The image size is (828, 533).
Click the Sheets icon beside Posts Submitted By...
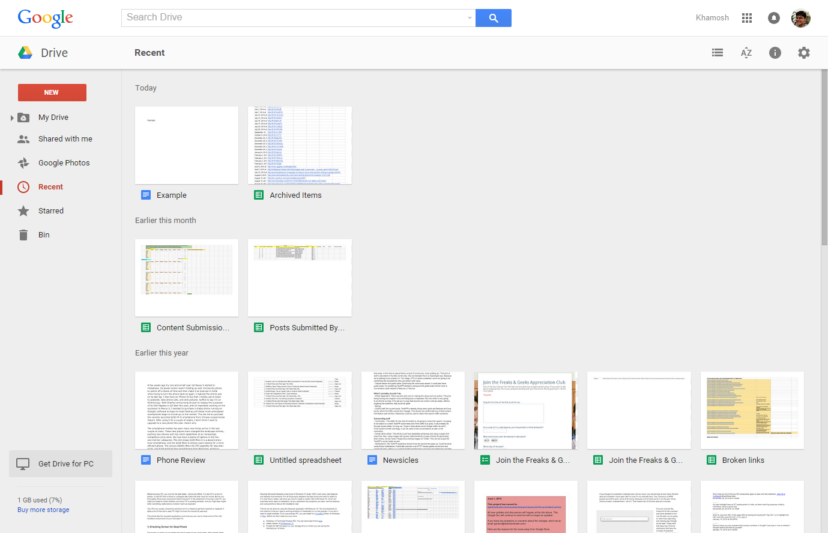point(259,327)
